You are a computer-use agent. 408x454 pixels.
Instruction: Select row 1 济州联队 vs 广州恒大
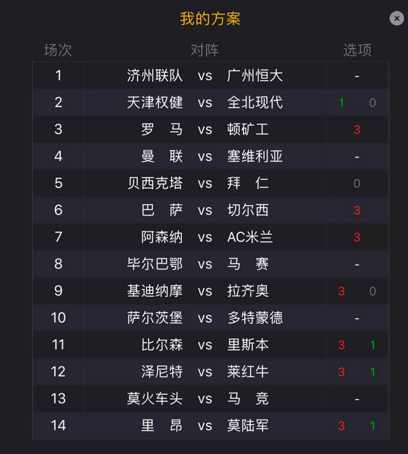coord(211,76)
